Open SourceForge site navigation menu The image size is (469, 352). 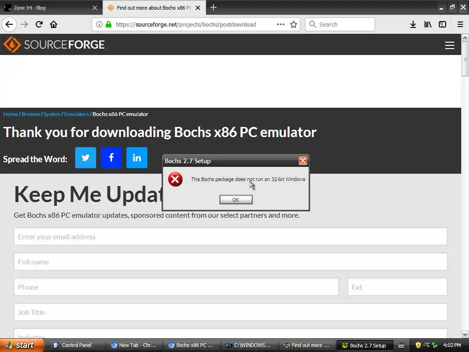[450, 45]
